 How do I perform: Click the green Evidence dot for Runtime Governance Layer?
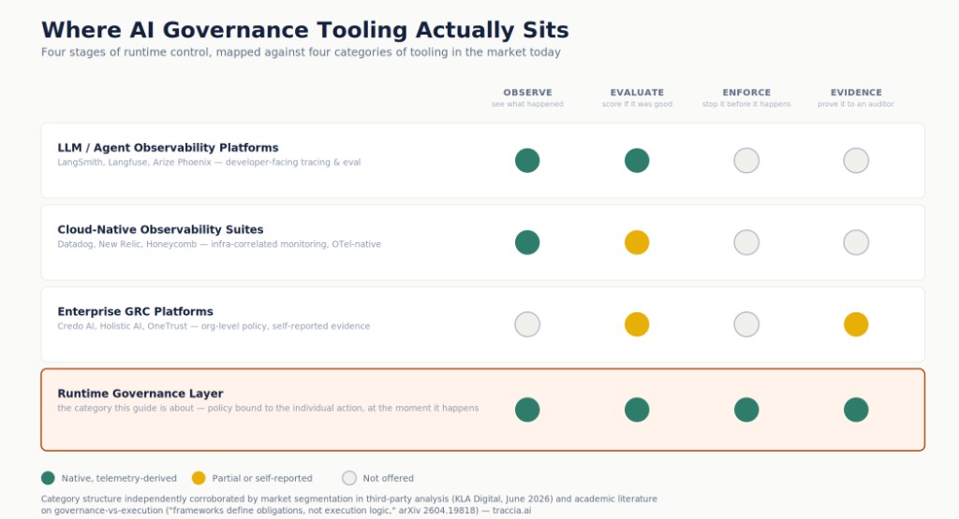point(856,410)
